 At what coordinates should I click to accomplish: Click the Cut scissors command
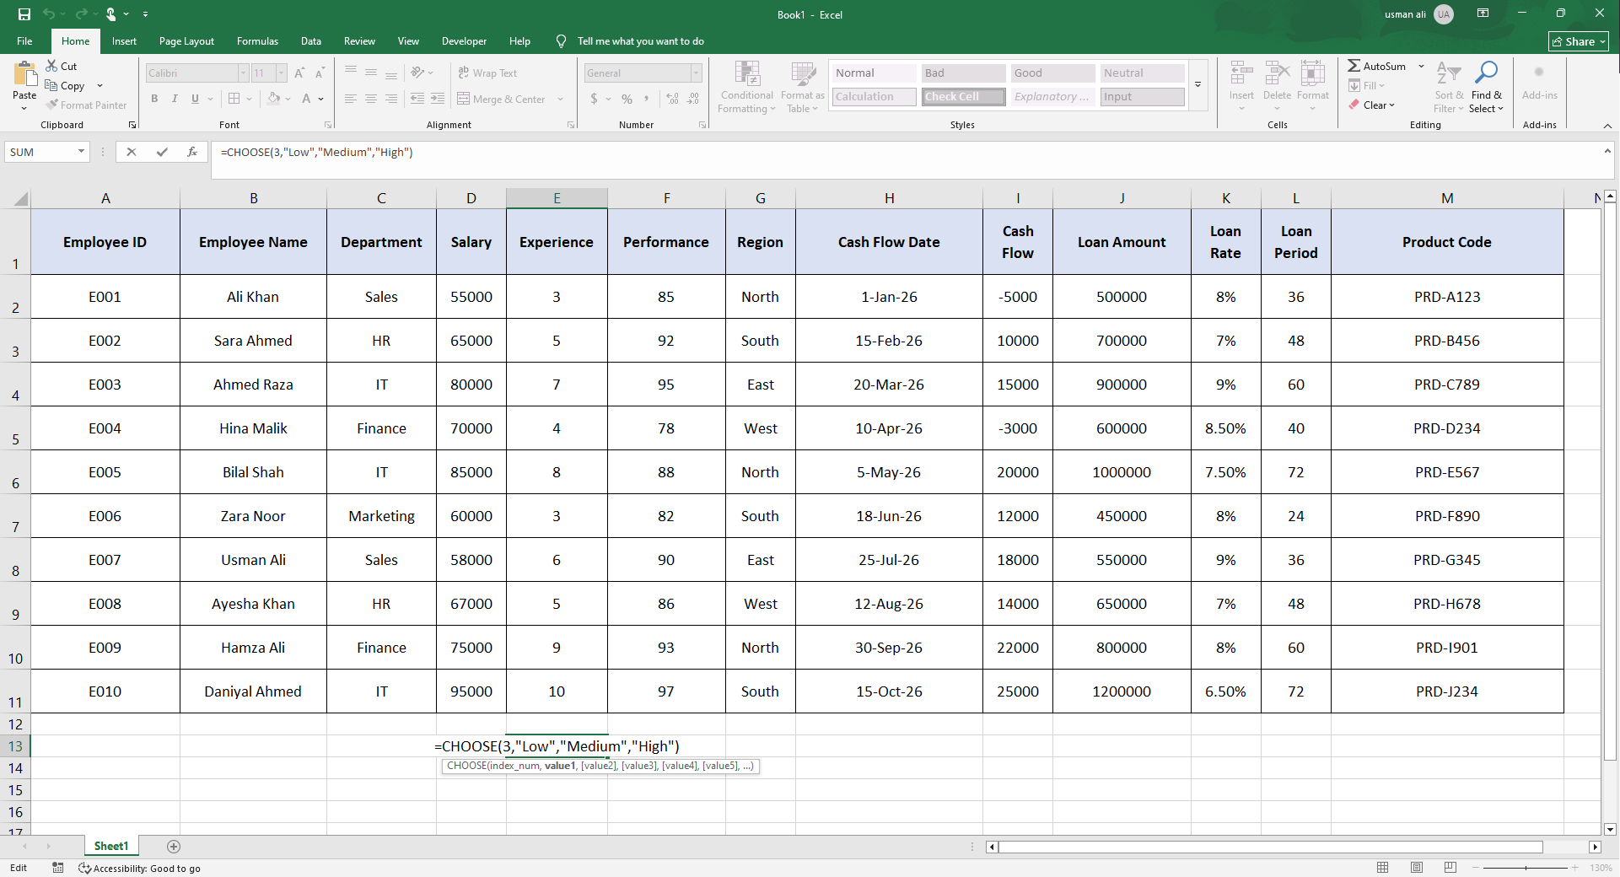click(x=62, y=66)
